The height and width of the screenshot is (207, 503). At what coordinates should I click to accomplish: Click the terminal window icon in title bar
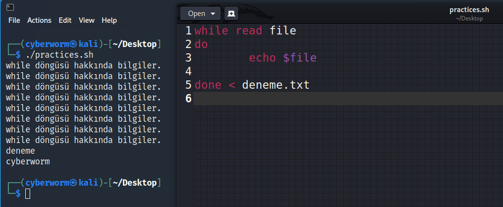(x=10, y=7)
